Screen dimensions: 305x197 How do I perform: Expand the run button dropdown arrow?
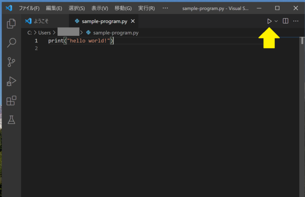(276, 21)
